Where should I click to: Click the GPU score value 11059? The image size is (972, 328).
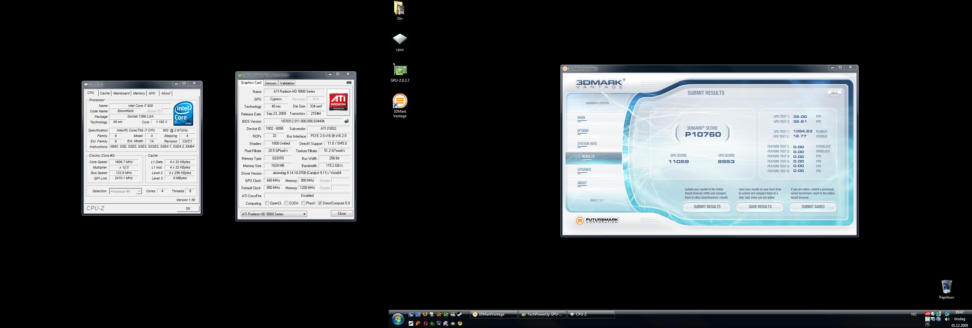click(679, 162)
